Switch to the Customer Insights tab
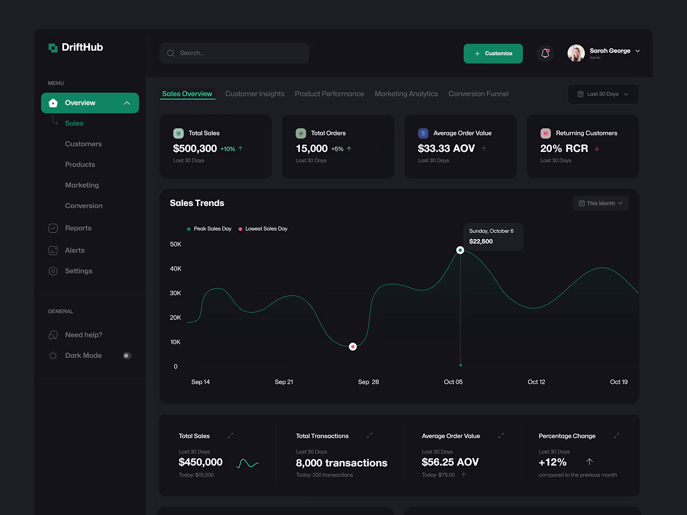Viewport: 687px width, 515px height. [x=255, y=94]
